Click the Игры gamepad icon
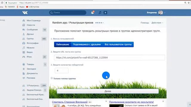This screenshot has height=107, width=191. [24, 57]
